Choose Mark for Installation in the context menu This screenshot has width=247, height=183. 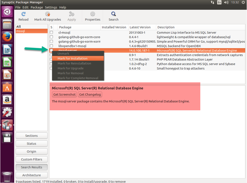73,59
